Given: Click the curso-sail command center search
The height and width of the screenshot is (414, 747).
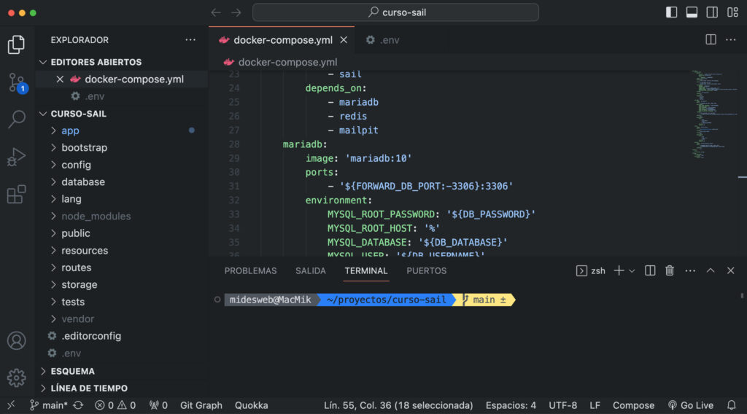Looking at the screenshot, I should 395,12.
